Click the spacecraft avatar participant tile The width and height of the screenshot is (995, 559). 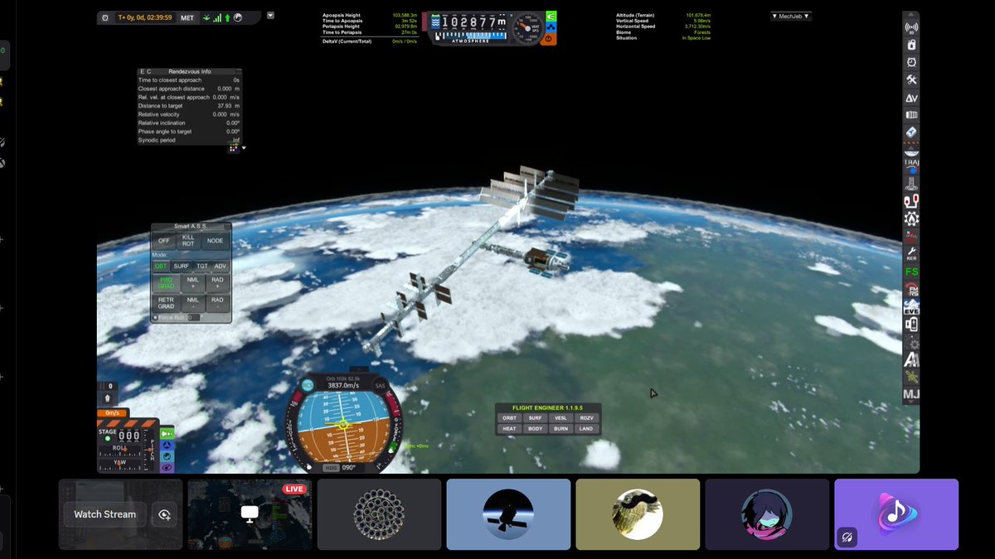508,514
